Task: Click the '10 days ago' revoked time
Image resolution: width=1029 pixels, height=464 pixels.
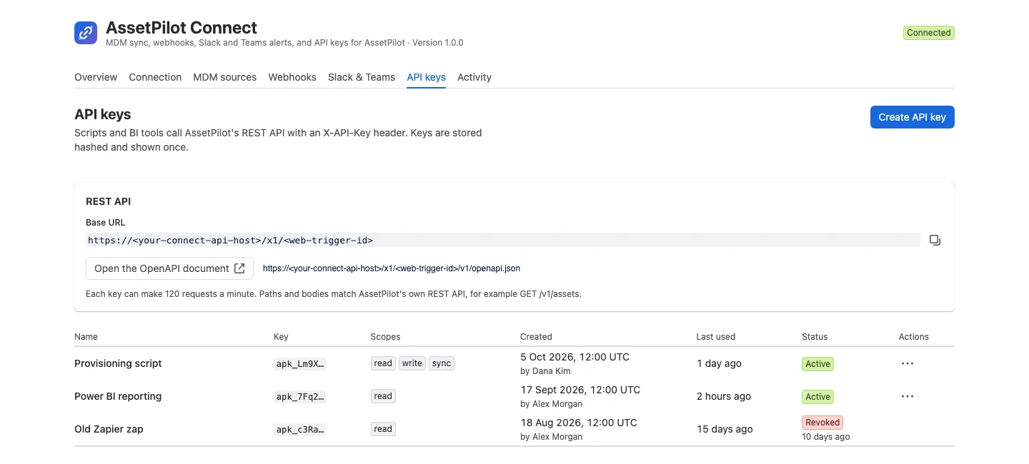Action: pos(826,437)
